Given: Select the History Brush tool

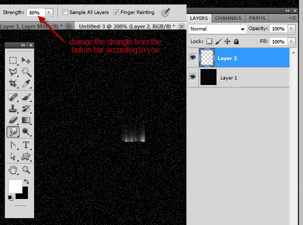Looking at the screenshot, I should click(x=26, y=108).
